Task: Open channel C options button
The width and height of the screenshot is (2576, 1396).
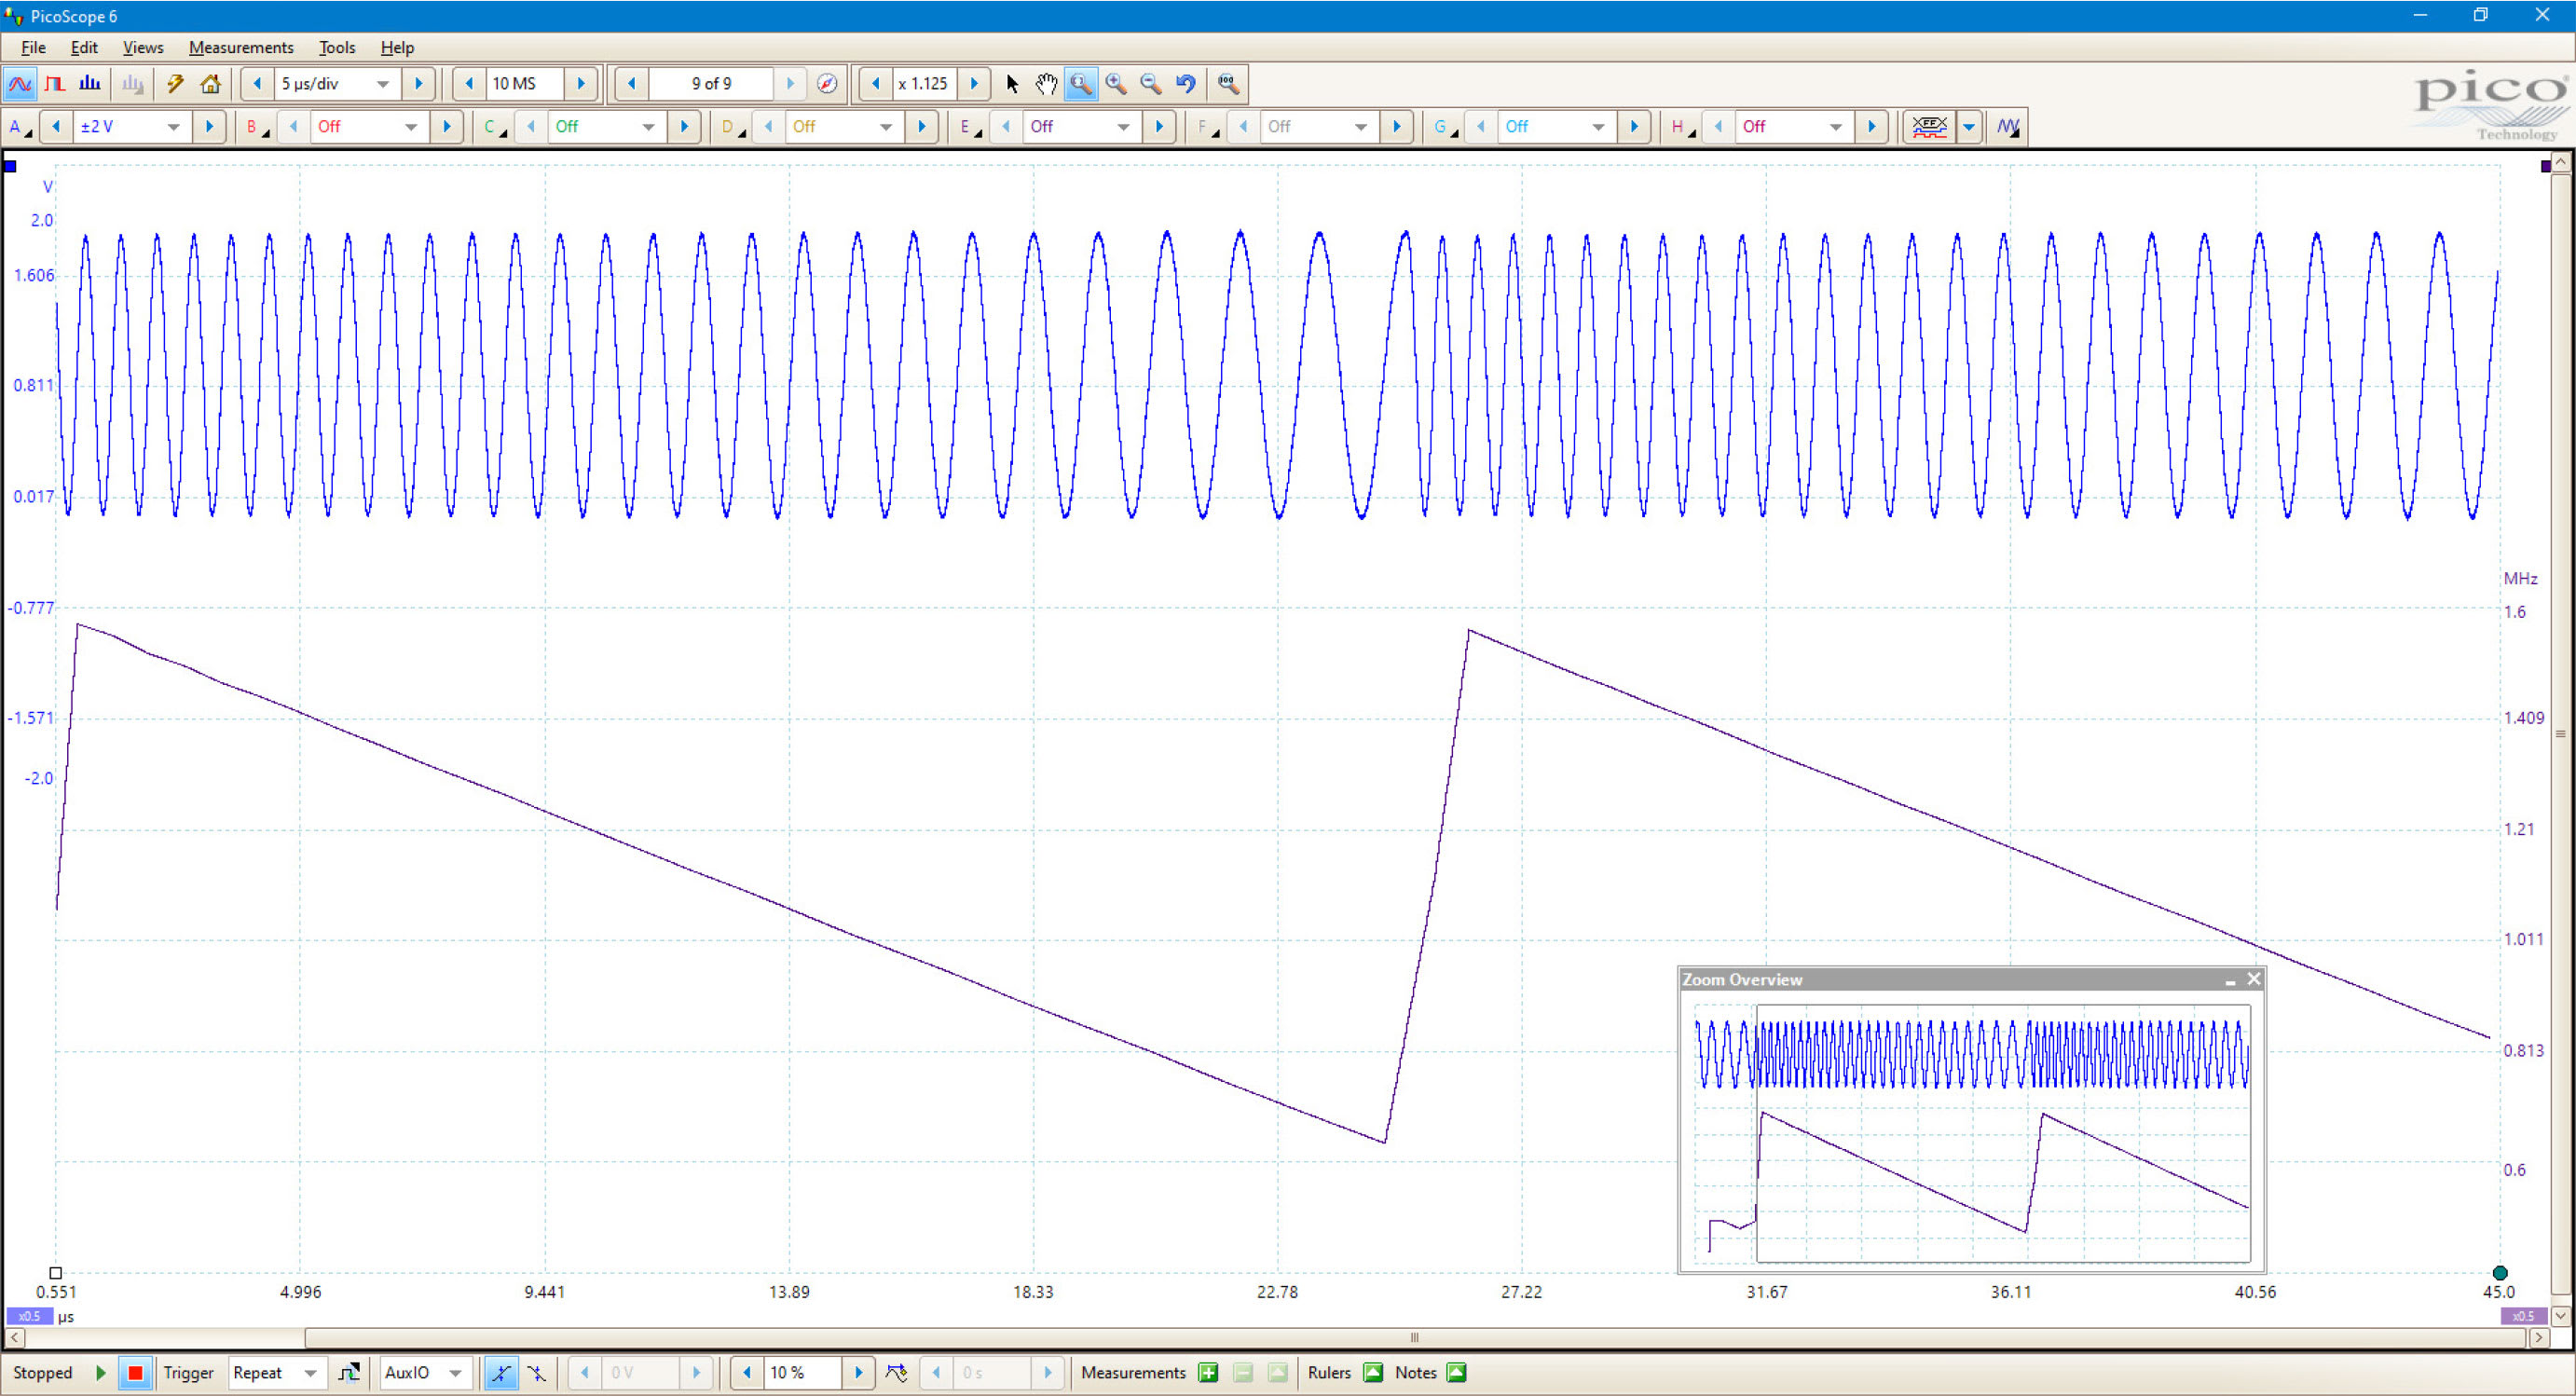Action: (494, 127)
